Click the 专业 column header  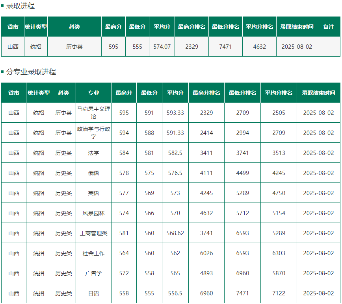click(x=93, y=93)
